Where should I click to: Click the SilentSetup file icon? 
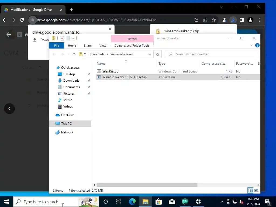(99, 71)
